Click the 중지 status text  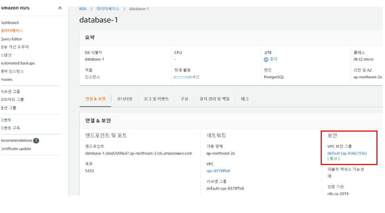[x=273, y=59]
